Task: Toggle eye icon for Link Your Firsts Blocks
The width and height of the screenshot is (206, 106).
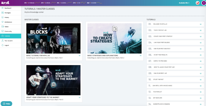Action: [x=201, y=43]
